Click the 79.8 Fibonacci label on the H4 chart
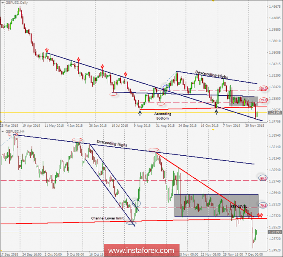The width and height of the screenshot is (283, 257). [x=263, y=205]
